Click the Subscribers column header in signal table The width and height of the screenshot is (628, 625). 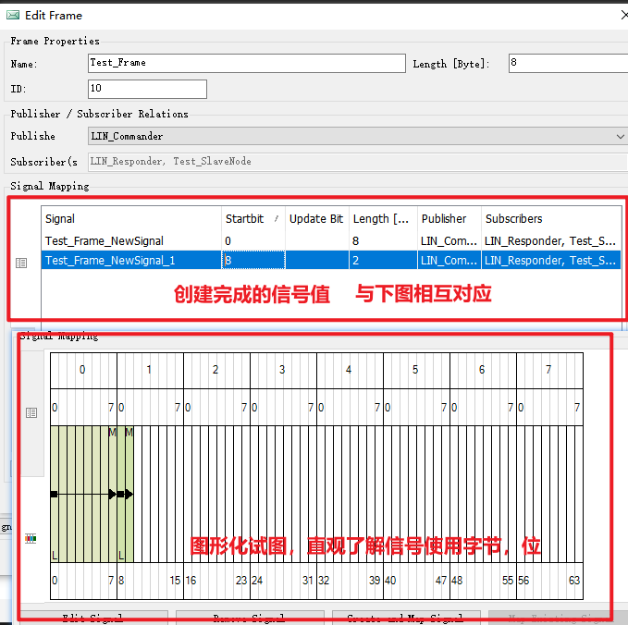click(x=551, y=218)
